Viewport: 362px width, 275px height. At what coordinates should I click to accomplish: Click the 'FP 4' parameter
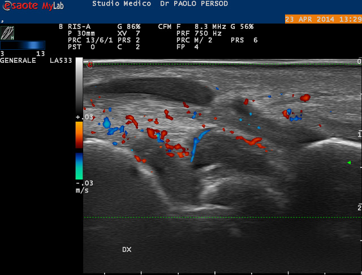click(187, 47)
